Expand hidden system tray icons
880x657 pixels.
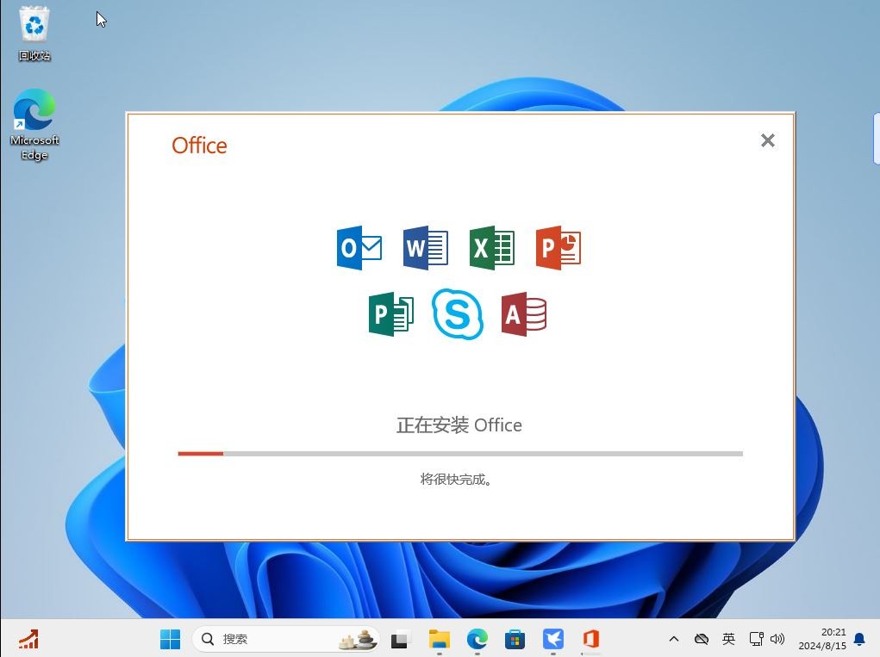point(673,639)
